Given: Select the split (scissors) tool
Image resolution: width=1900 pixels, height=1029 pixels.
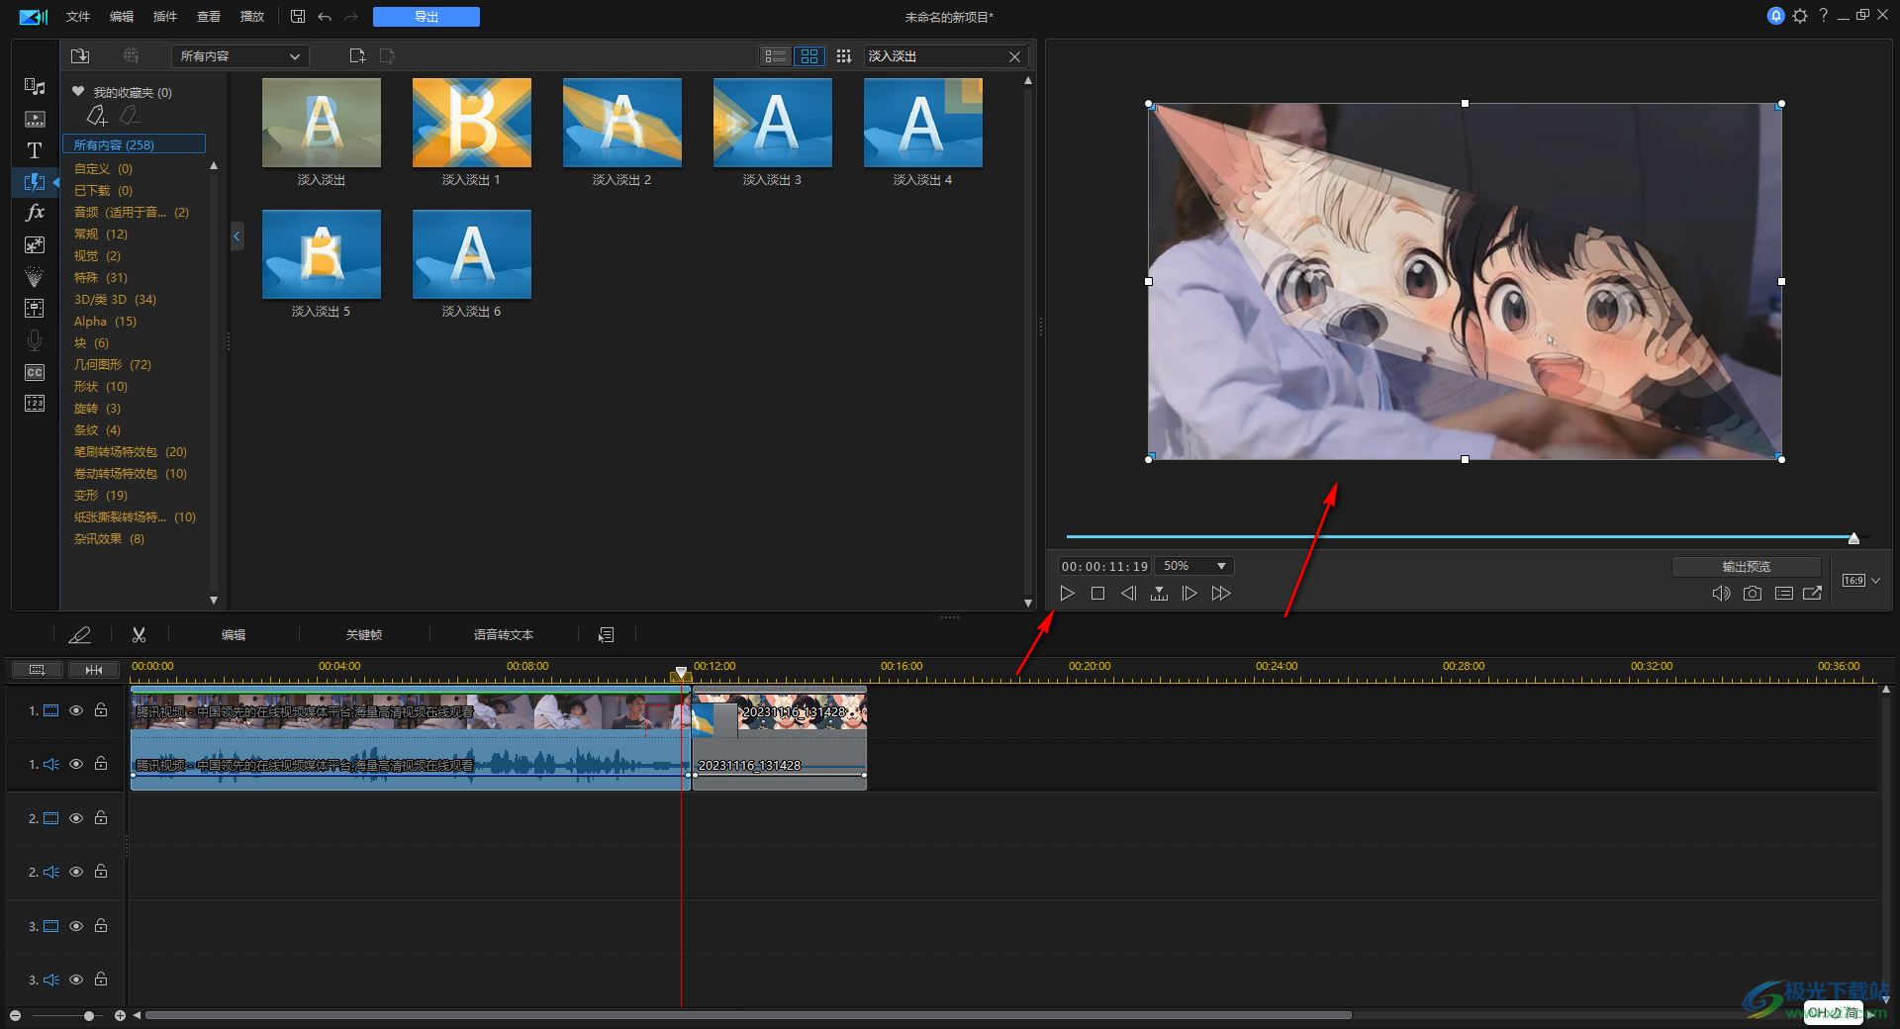Looking at the screenshot, I should click(139, 635).
